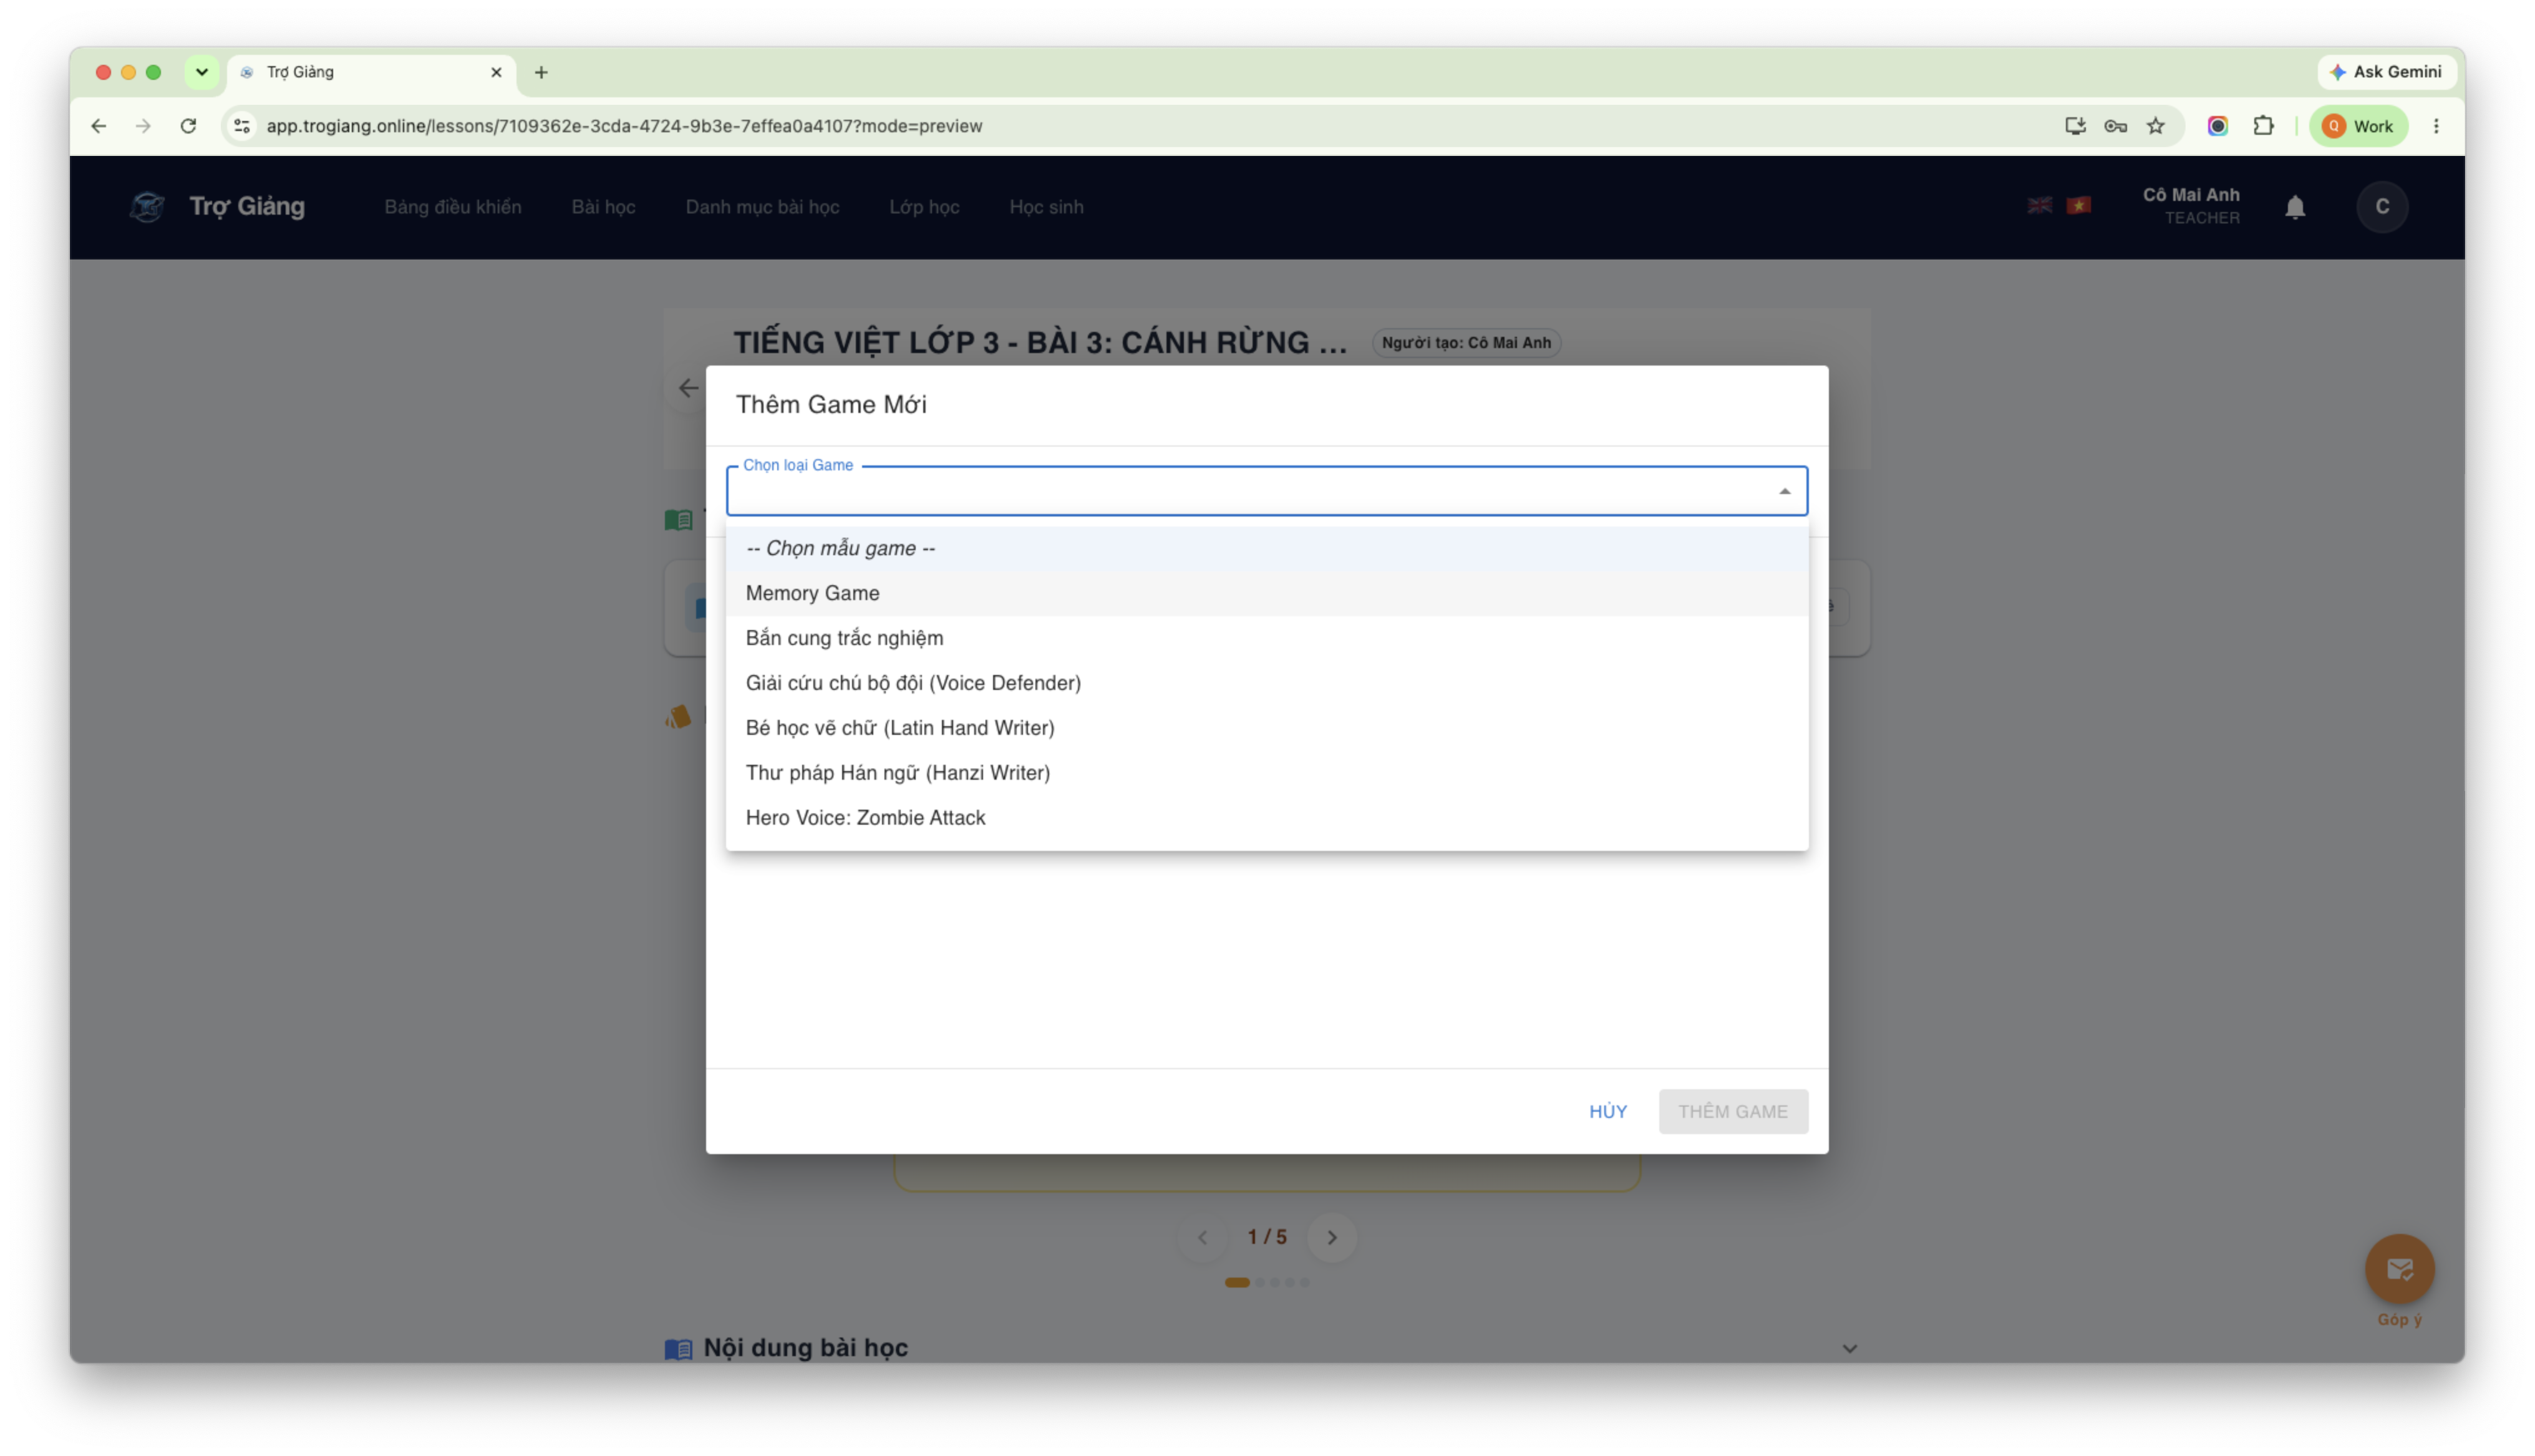Screen dimensions: 2535x1456
Task: Go to previous slide with left chevron
Action: [1203, 1238]
